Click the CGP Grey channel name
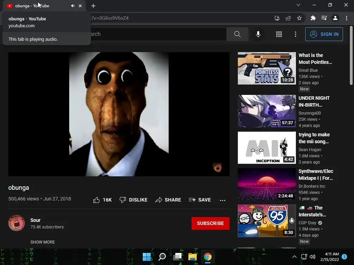The width and height of the screenshot is (354, 265). [307, 223]
